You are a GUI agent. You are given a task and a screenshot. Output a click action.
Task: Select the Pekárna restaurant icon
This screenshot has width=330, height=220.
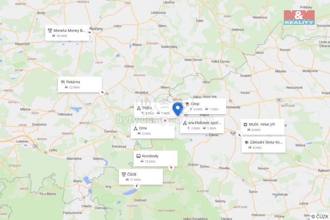point(63,82)
